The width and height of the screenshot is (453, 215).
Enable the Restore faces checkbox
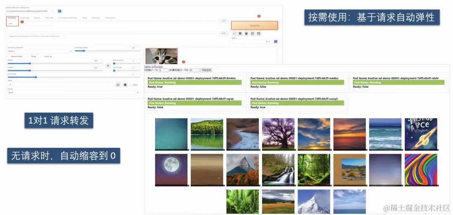click(x=9, y=57)
